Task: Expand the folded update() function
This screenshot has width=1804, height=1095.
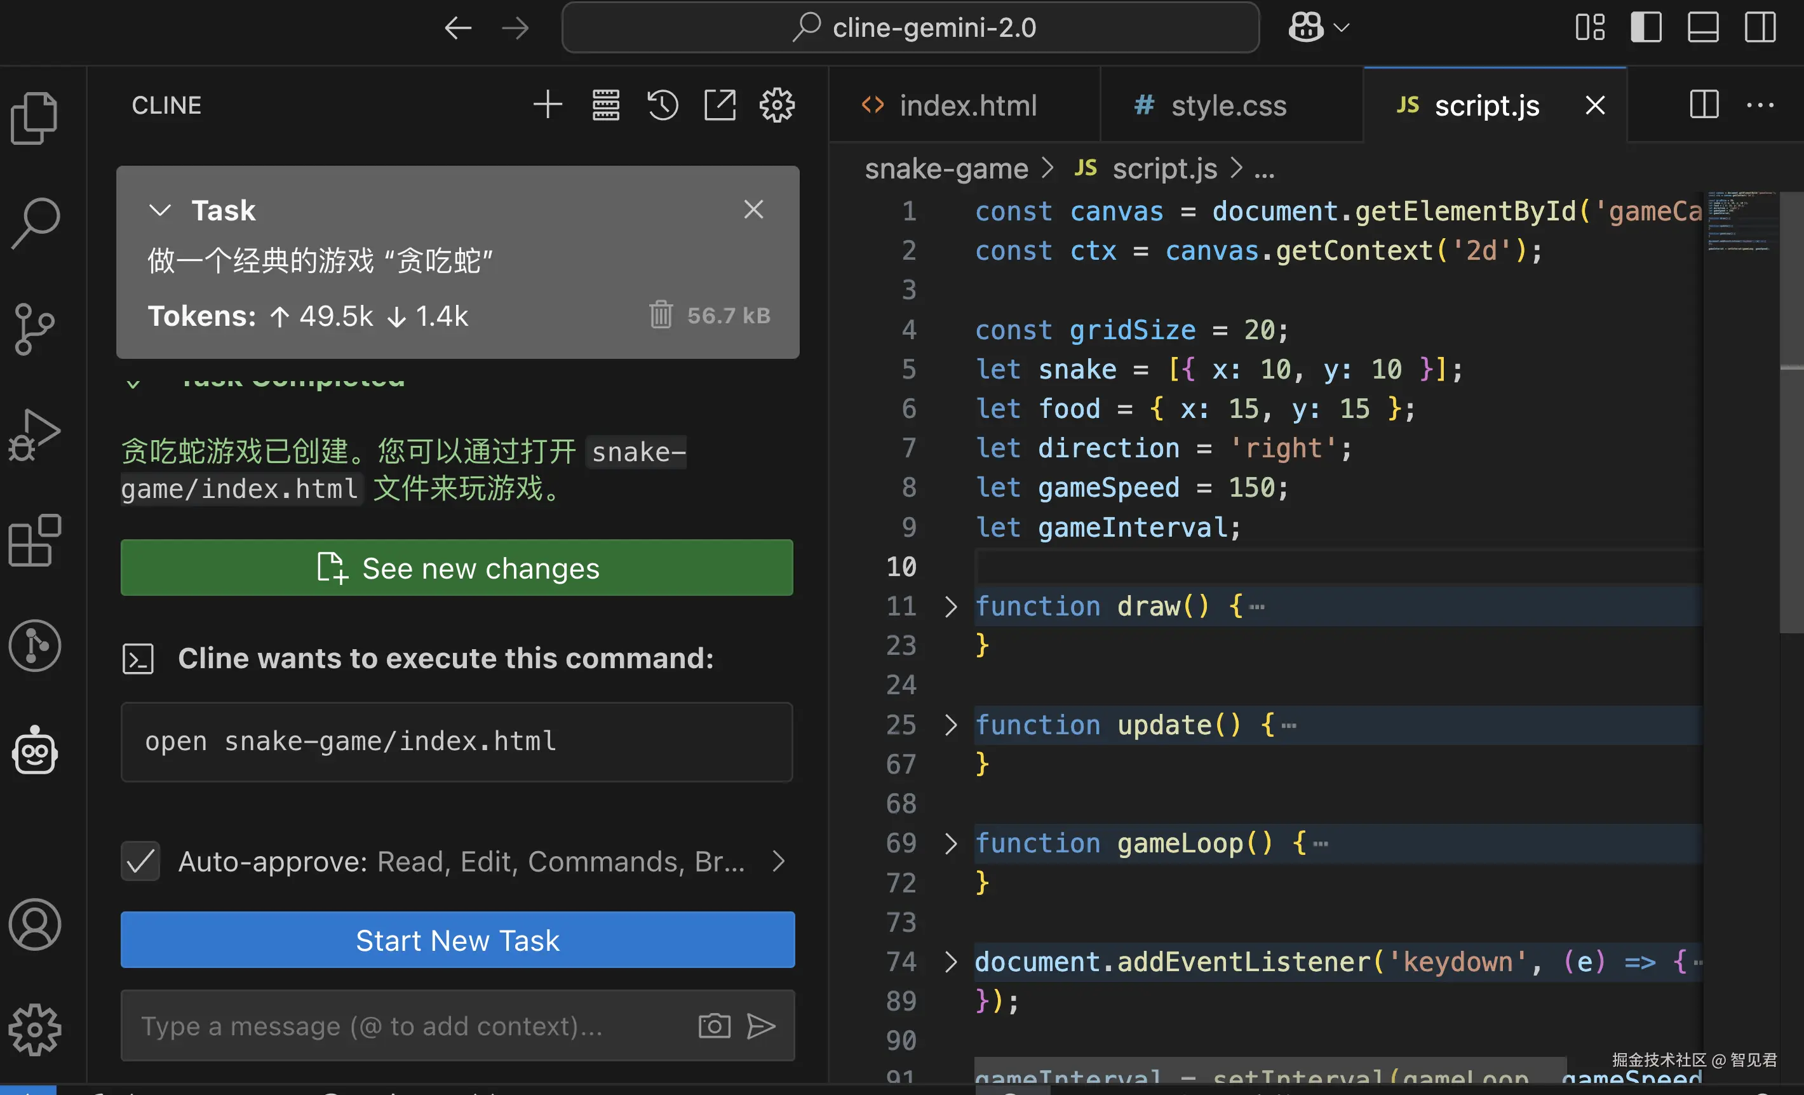Action: coord(950,725)
